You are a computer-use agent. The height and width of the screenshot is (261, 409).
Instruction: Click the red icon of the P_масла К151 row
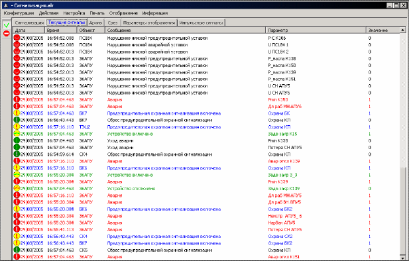[x=17, y=79]
